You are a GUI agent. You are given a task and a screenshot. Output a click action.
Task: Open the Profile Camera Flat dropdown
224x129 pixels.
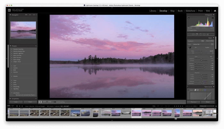point(197,44)
